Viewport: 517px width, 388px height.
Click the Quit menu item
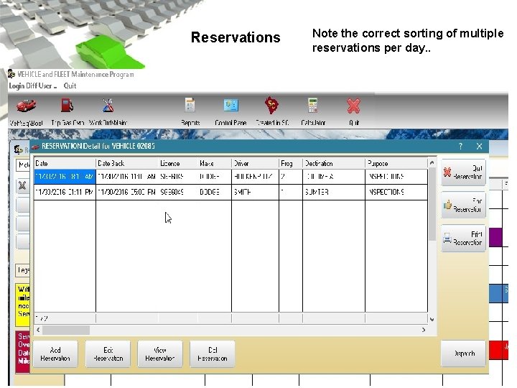(x=70, y=86)
